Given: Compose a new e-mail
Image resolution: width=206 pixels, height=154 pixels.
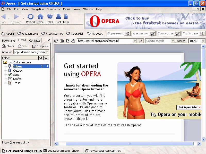Looking at the screenshot, I should 40,46.
